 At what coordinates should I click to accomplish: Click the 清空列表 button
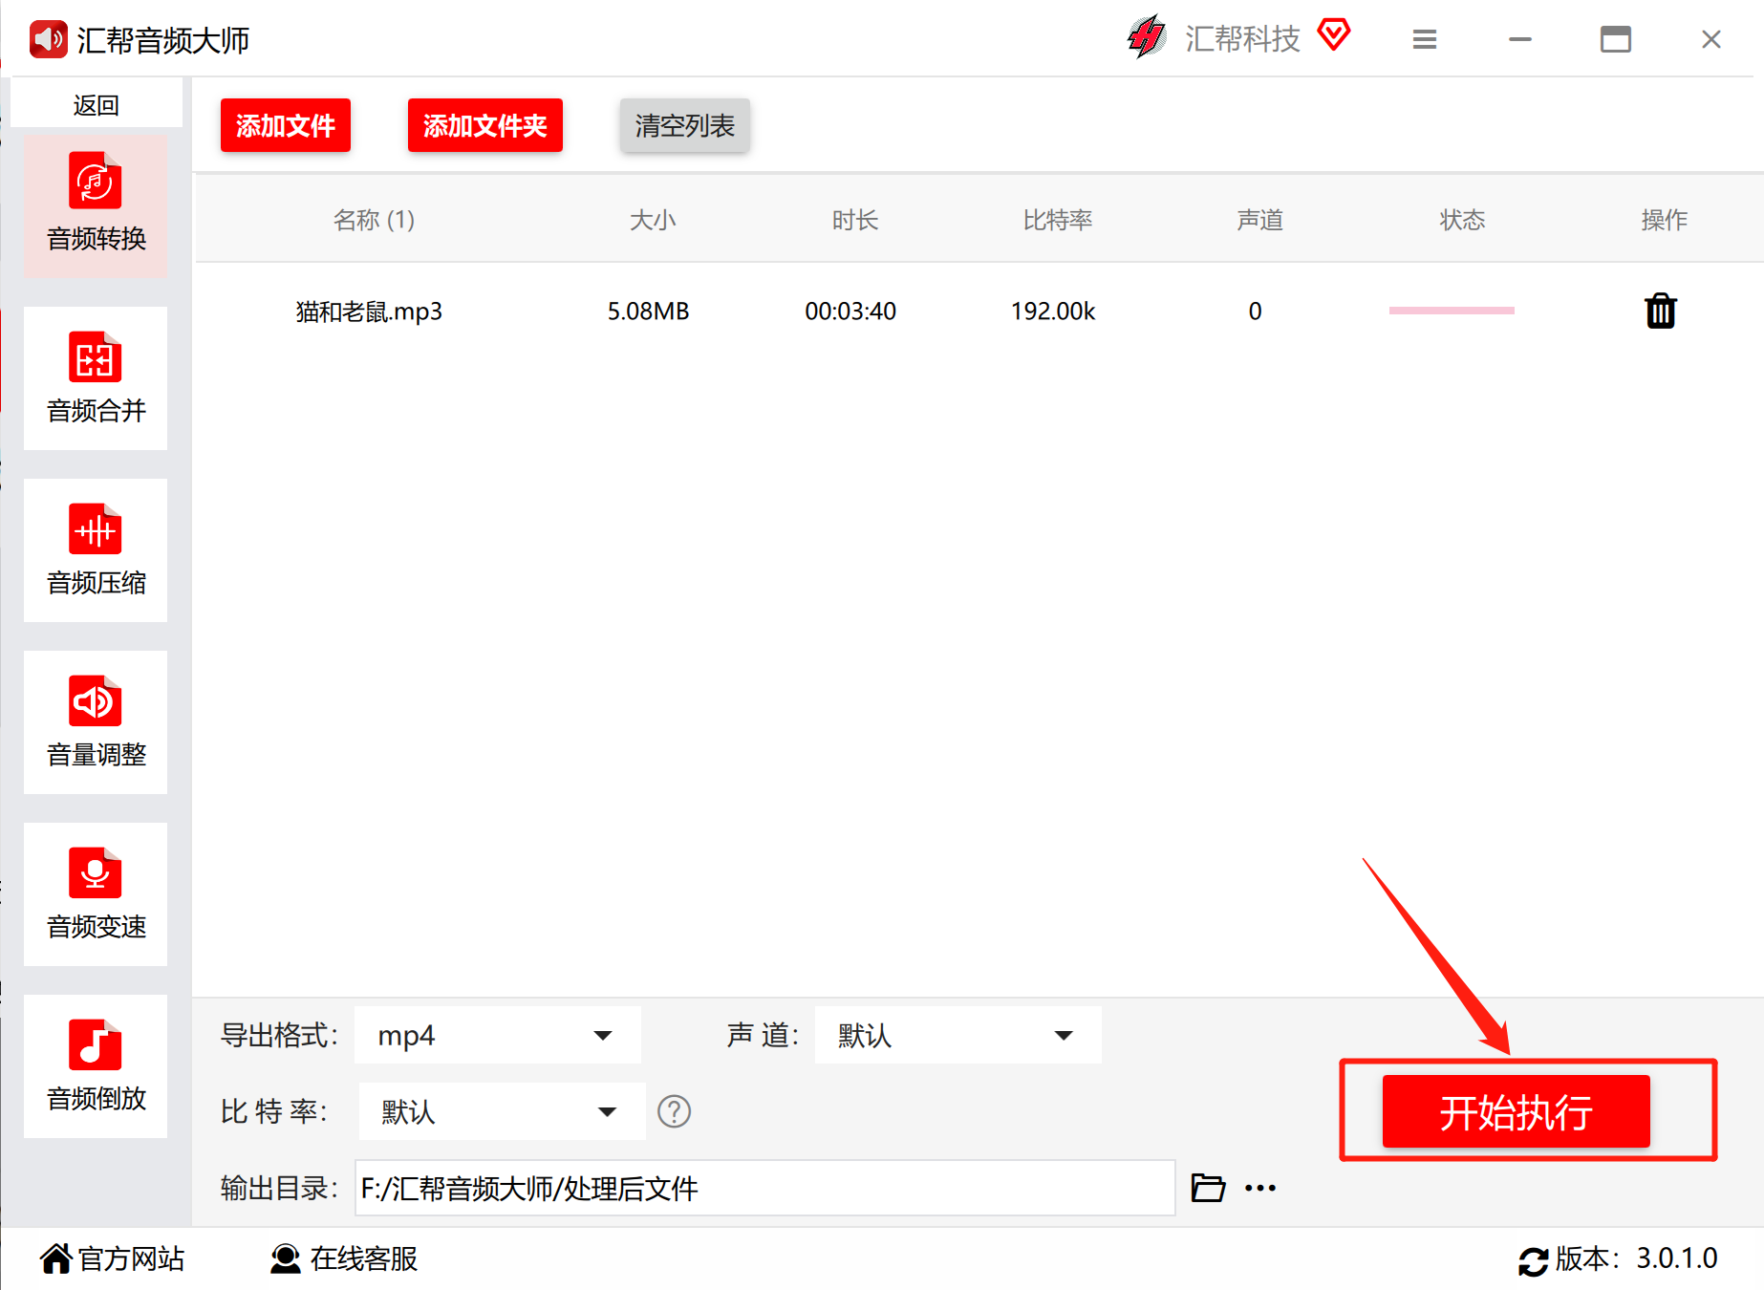(x=685, y=125)
